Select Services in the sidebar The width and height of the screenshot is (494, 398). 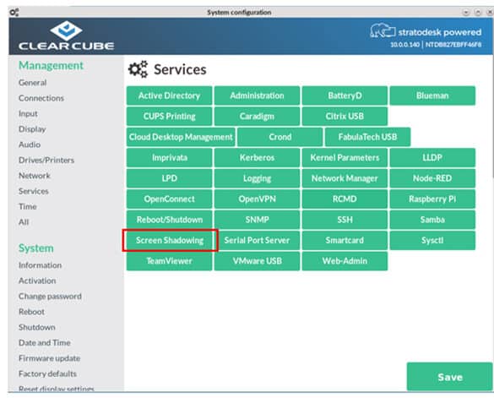34,191
